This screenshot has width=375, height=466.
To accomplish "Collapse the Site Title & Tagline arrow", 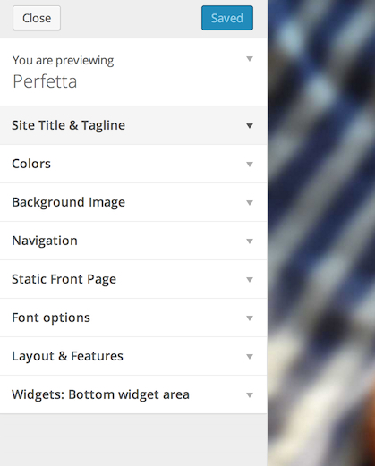I will (250, 126).
